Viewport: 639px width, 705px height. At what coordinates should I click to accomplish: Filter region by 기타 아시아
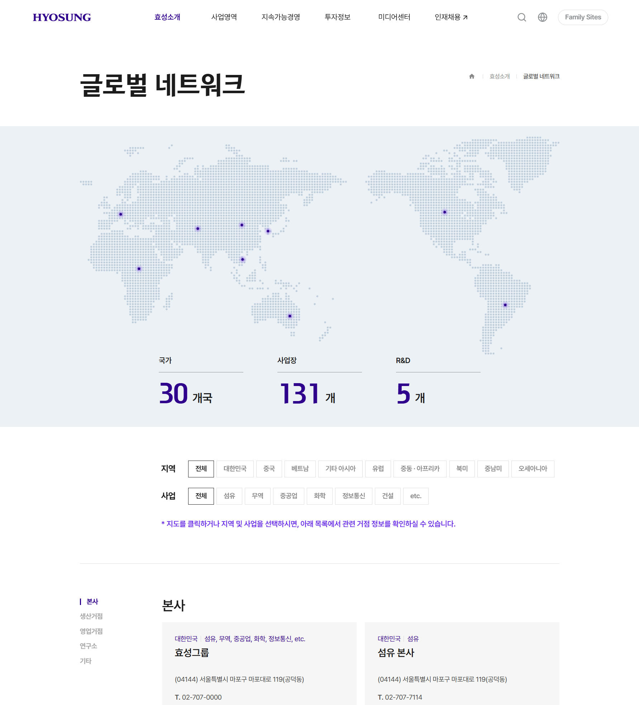click(x=340, y=469)
